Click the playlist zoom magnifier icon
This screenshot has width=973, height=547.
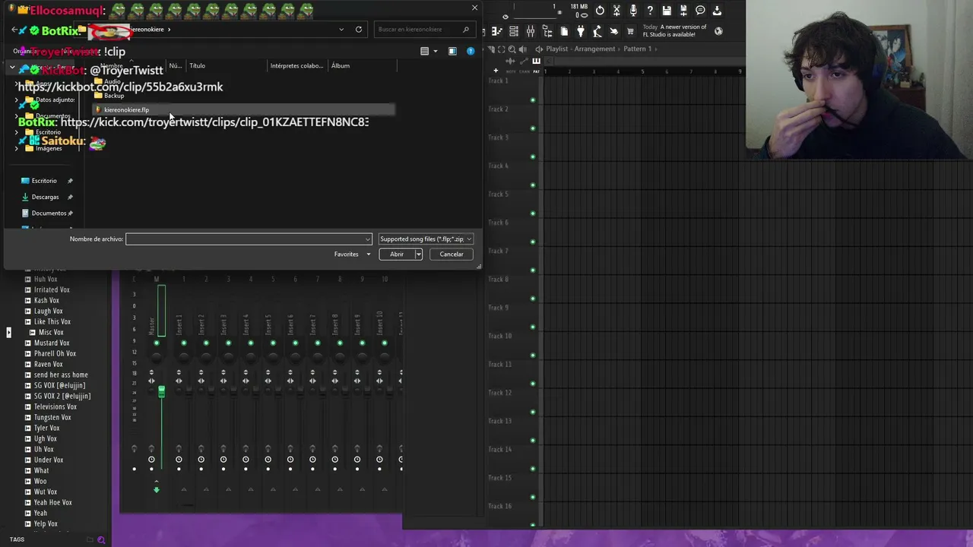[512, 49]
